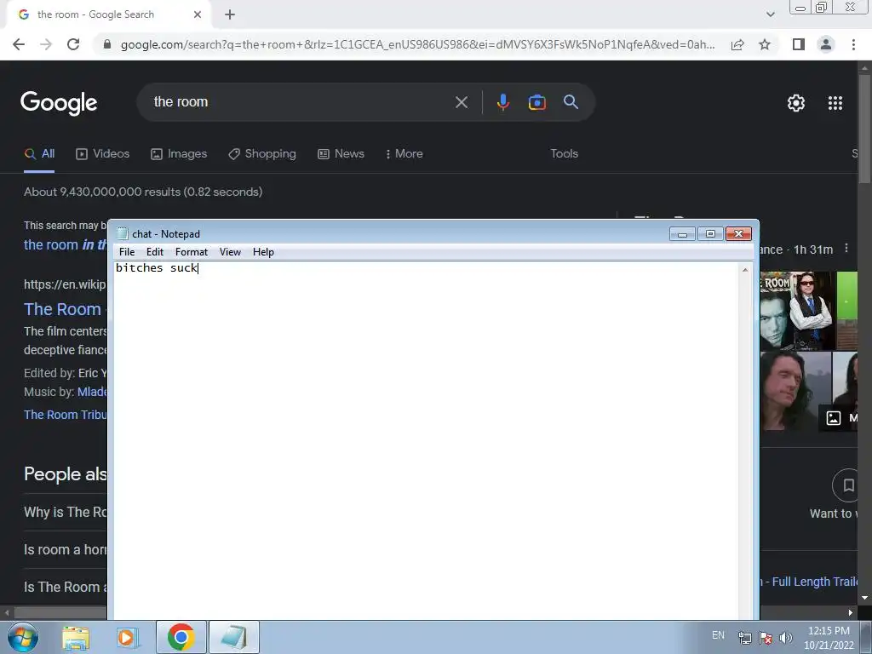The image size is (872, 654).
Task: Click more images icon on thumbnails
Action: click(833, 418)
